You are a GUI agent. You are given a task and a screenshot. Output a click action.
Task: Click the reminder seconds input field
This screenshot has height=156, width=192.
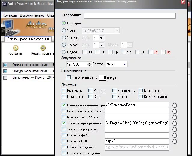click(102, 78)
